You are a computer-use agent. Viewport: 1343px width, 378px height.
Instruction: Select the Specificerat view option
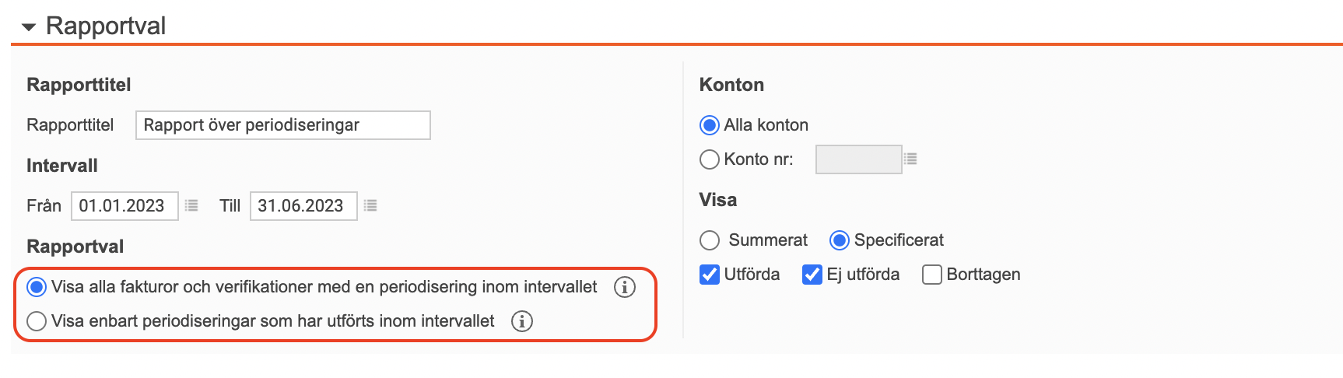click(840, 240)
